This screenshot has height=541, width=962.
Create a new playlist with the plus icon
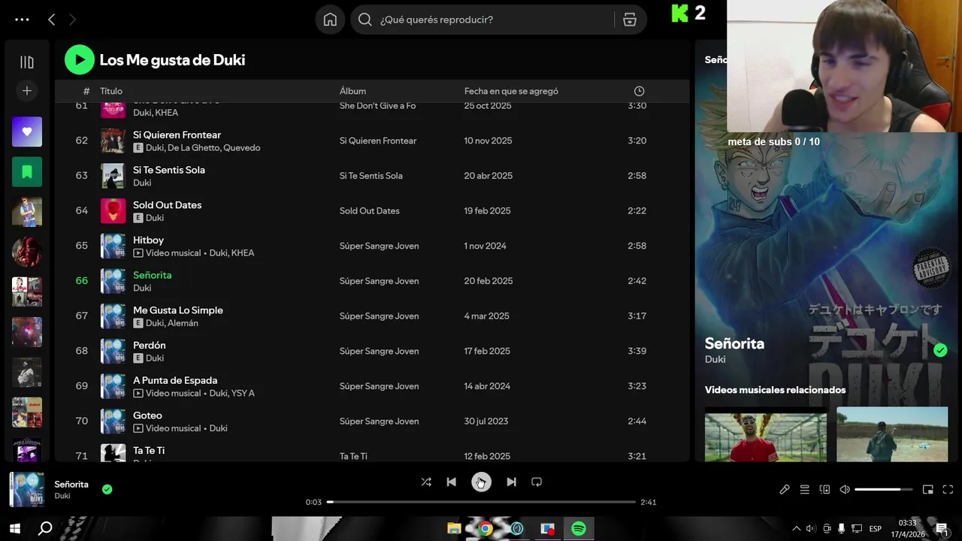(27, 91)
